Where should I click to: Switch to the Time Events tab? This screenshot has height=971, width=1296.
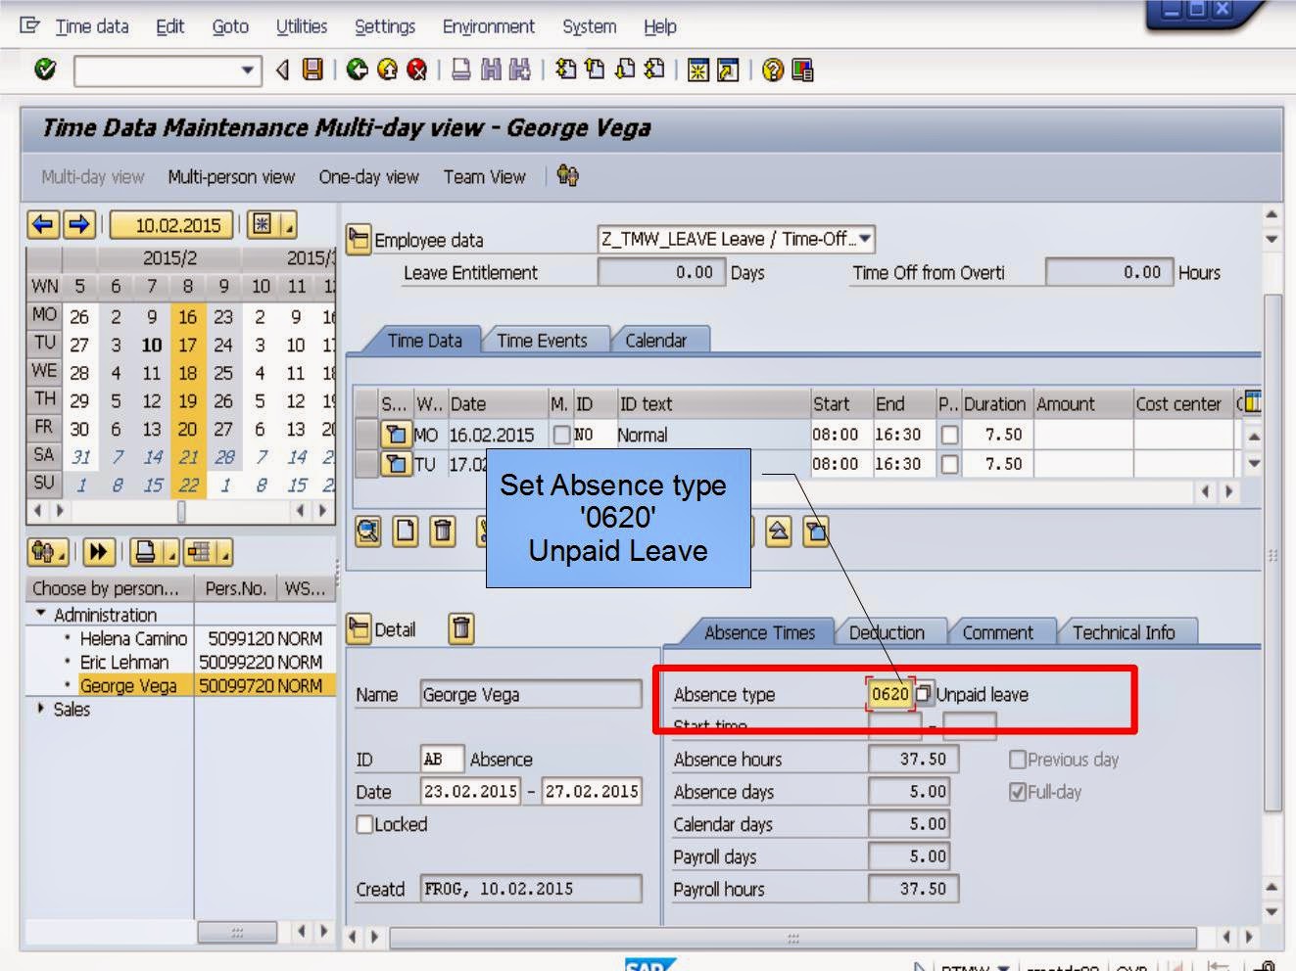(542, 340)
